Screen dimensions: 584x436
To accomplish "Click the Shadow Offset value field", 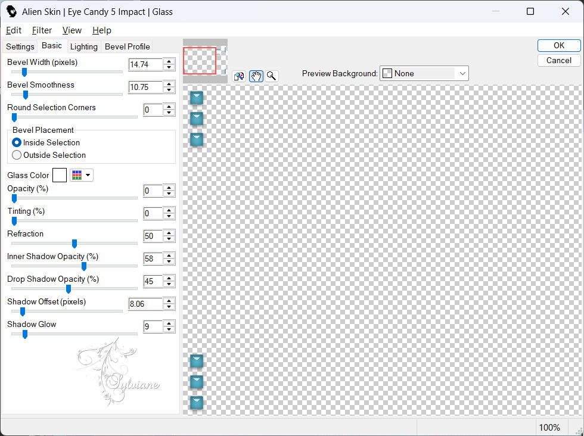I will click(145, 304).
